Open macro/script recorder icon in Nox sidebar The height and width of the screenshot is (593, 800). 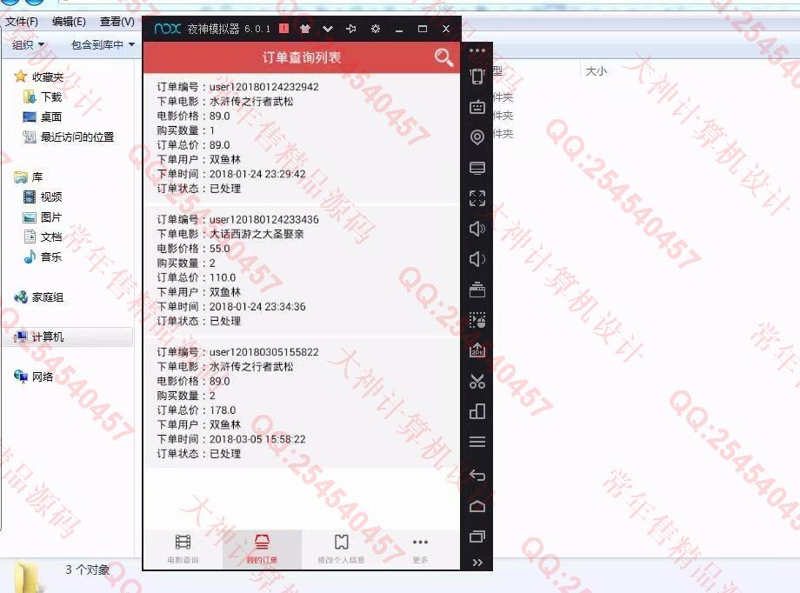tap(477, 320)
